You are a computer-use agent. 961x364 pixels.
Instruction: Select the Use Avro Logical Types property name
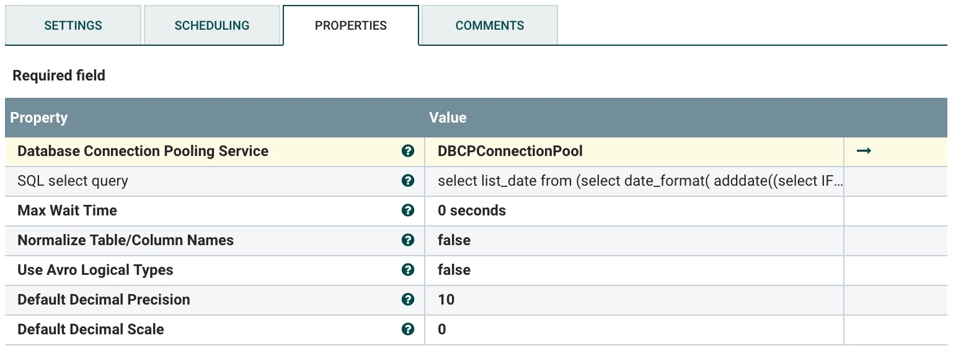click(95, 270)
